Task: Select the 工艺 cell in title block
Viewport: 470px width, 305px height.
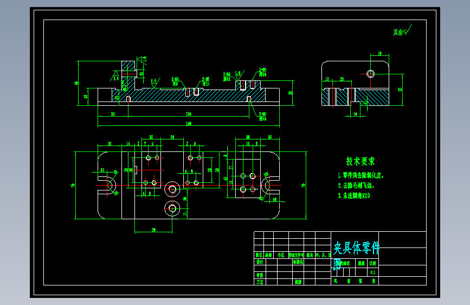Action: click(260, 282)
